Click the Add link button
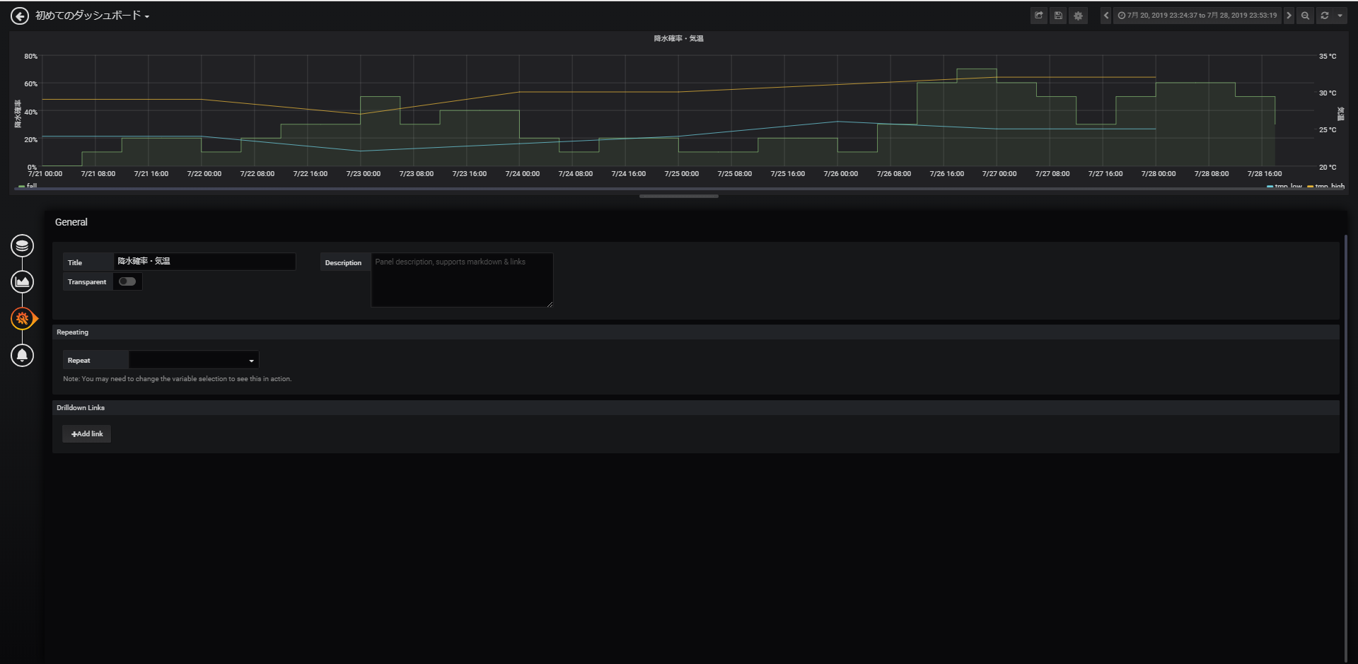The height and width of the screenshot is (664, 1358). 87,434
